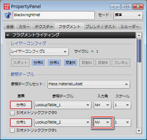The image size is (147, 140).
Task: Toggle the 反射B layer button
Action: [103, 63]
